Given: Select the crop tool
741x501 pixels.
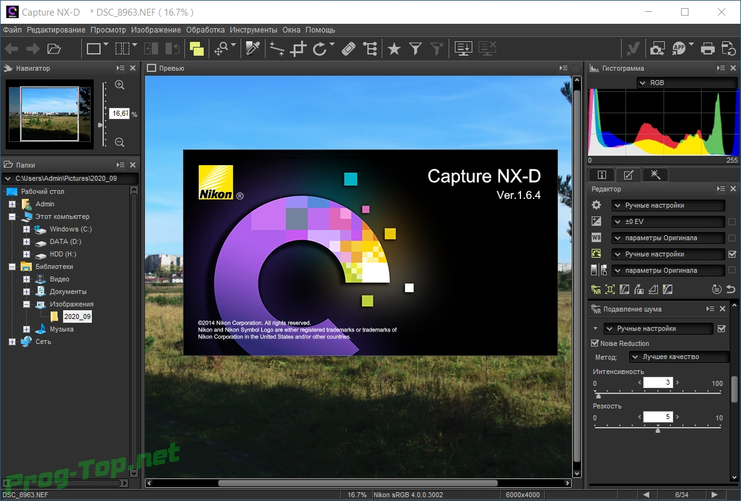Looking at the screenshot, I should pos(298,49).
